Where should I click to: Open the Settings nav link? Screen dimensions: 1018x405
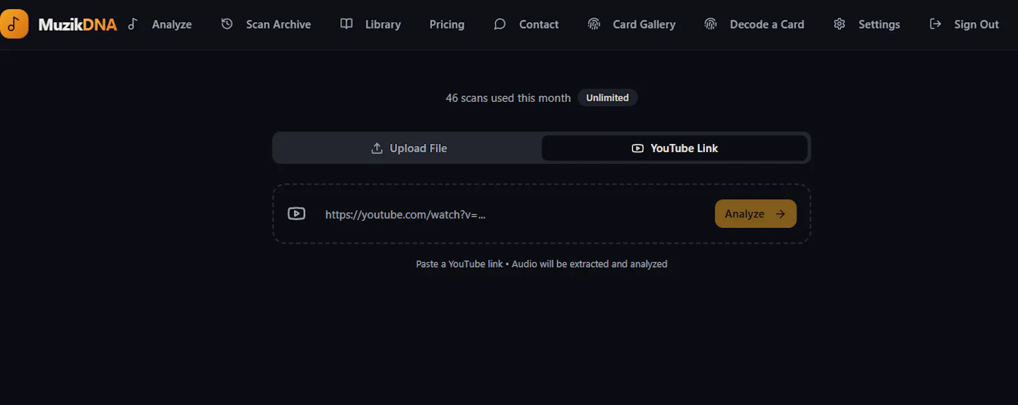click(879, 24)
